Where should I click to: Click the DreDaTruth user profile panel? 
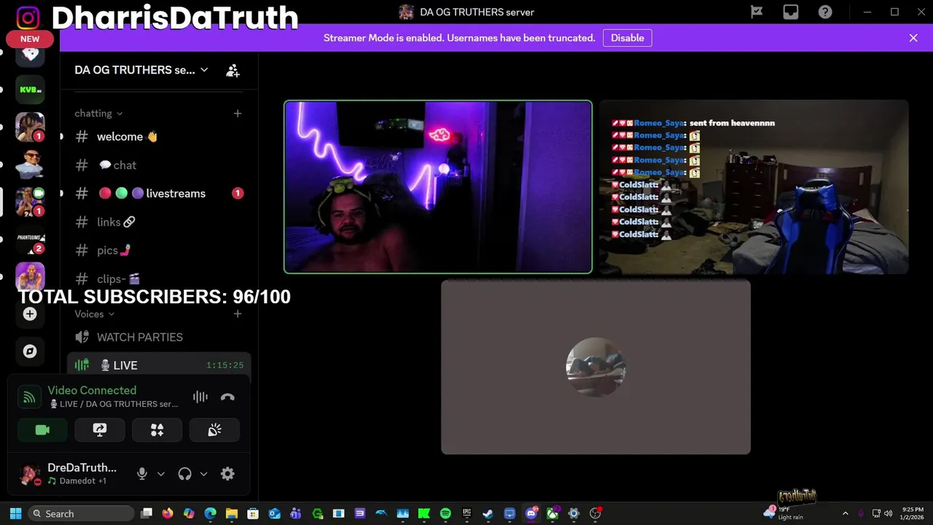(x=69, y=474)
